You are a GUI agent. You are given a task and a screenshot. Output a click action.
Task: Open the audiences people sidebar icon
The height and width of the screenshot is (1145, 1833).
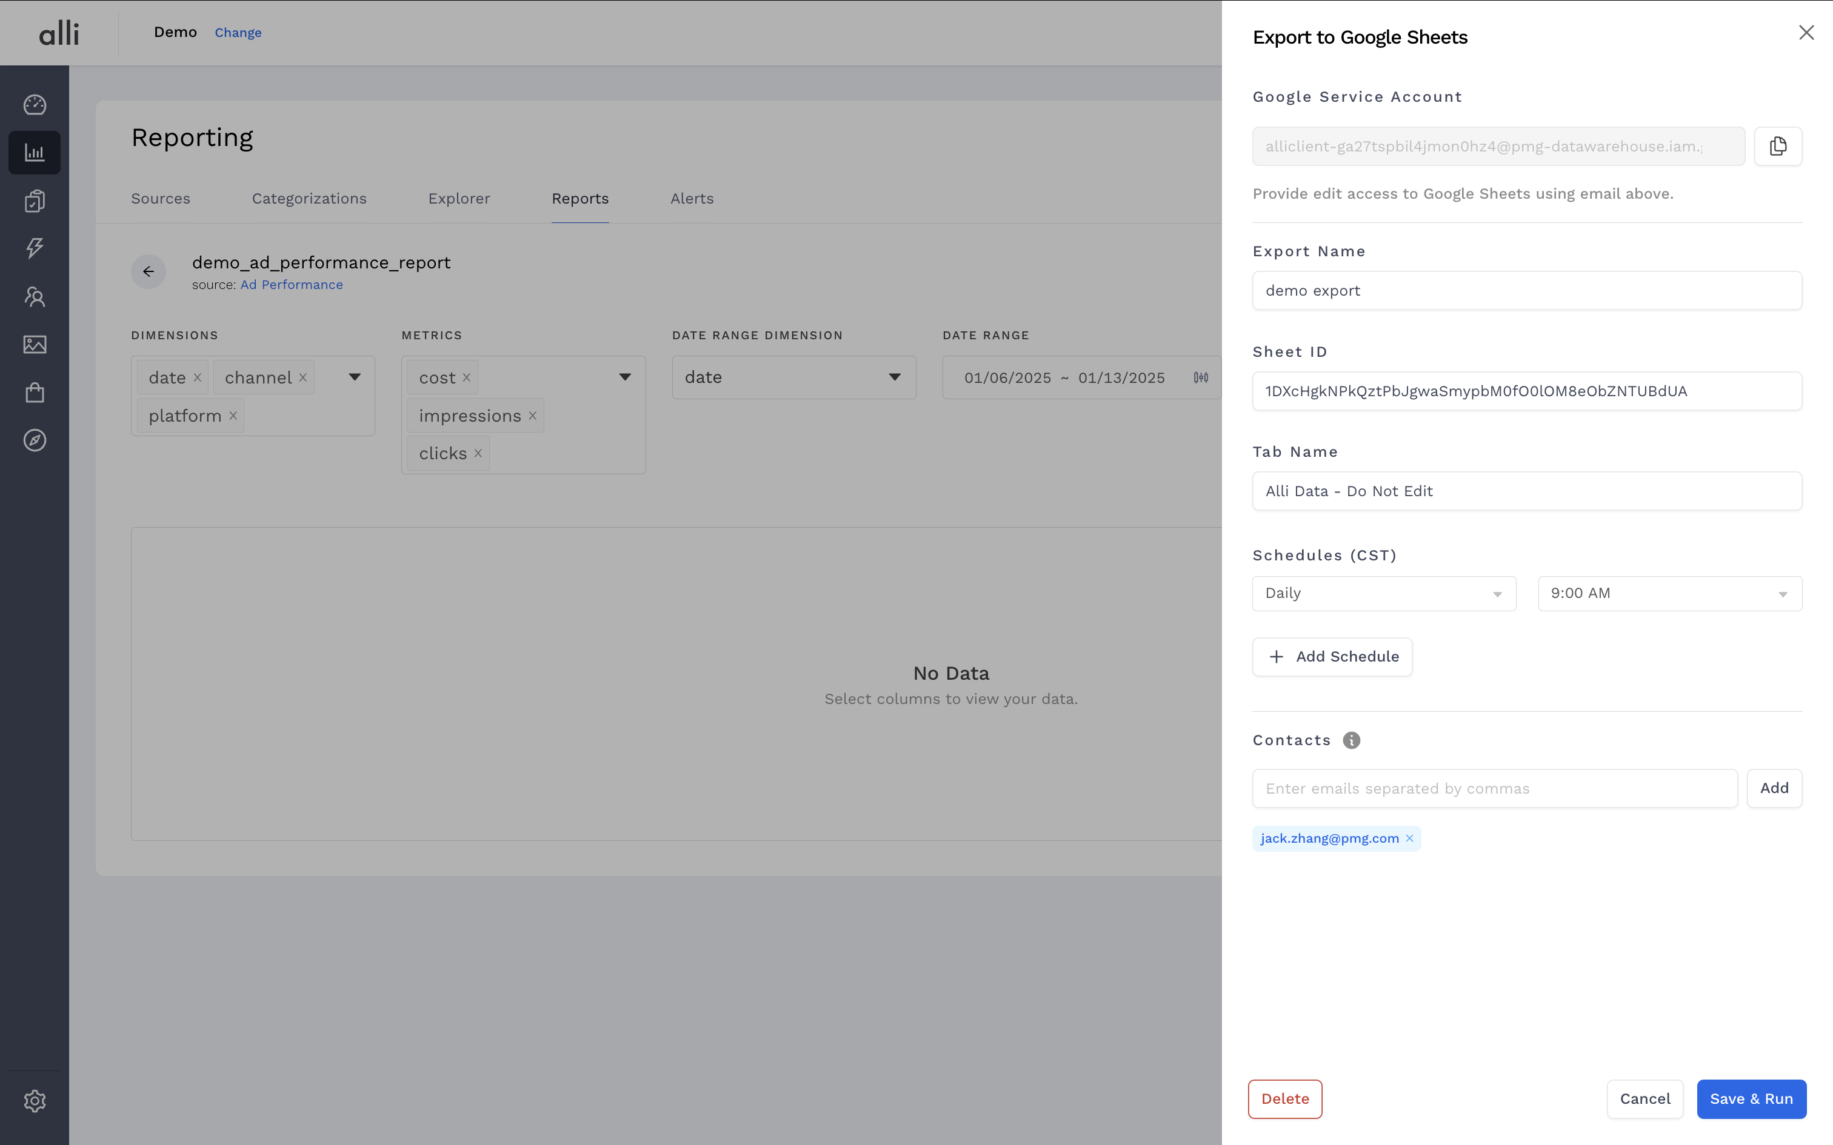[x=35, y=296]
